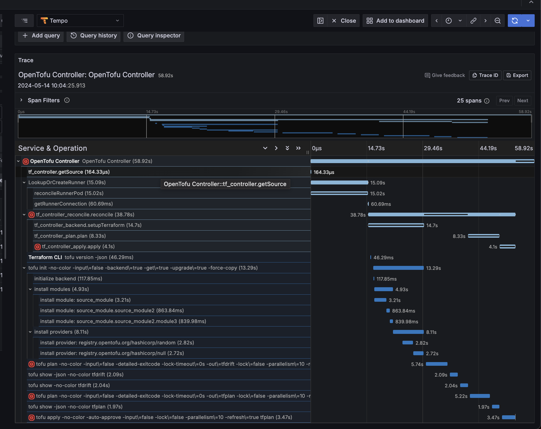Click error icon on tf_controller_apply.apply
541x429 pixels.
pyautogui.click(x=38, y=247)
